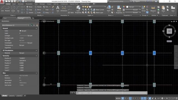Open the Customization menu in status bar
Viewport: 178px width, 100px height.
point(177,98)
